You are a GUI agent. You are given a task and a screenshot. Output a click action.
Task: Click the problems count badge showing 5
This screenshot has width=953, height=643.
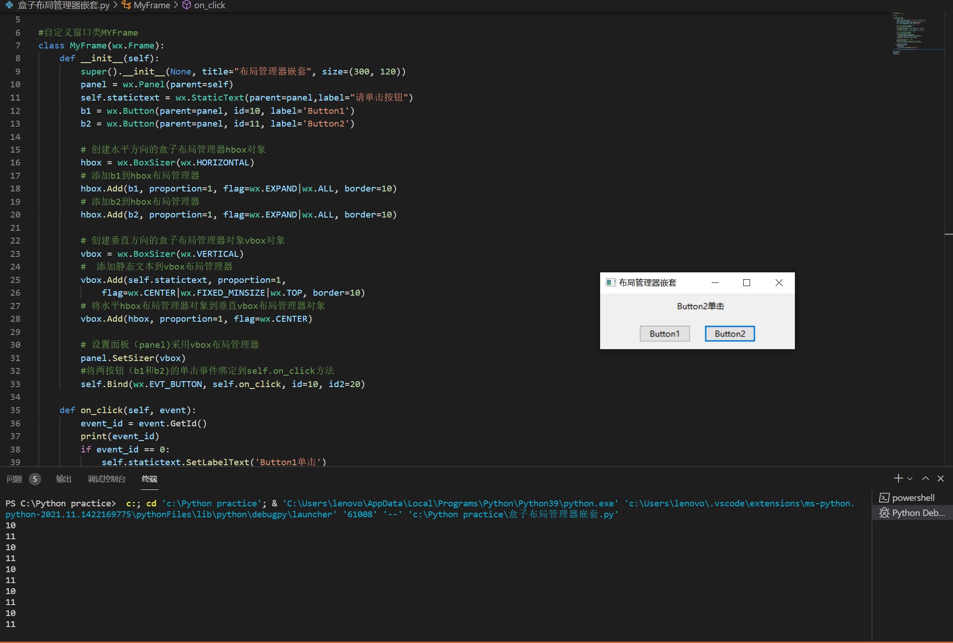35,479
